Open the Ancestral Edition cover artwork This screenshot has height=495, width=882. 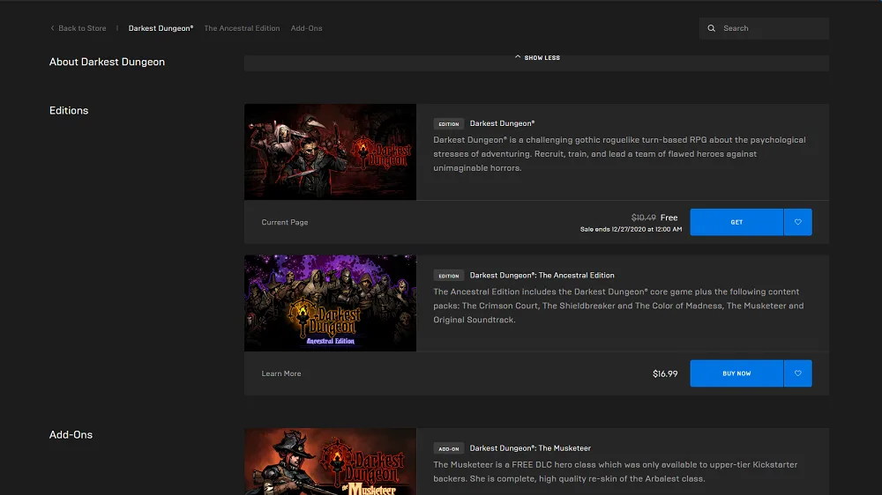point(330,303)
